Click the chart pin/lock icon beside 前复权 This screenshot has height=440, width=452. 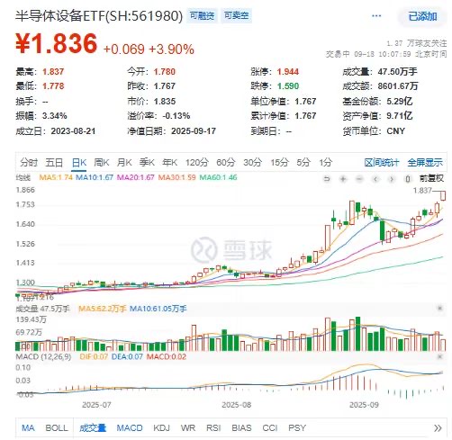408,179
